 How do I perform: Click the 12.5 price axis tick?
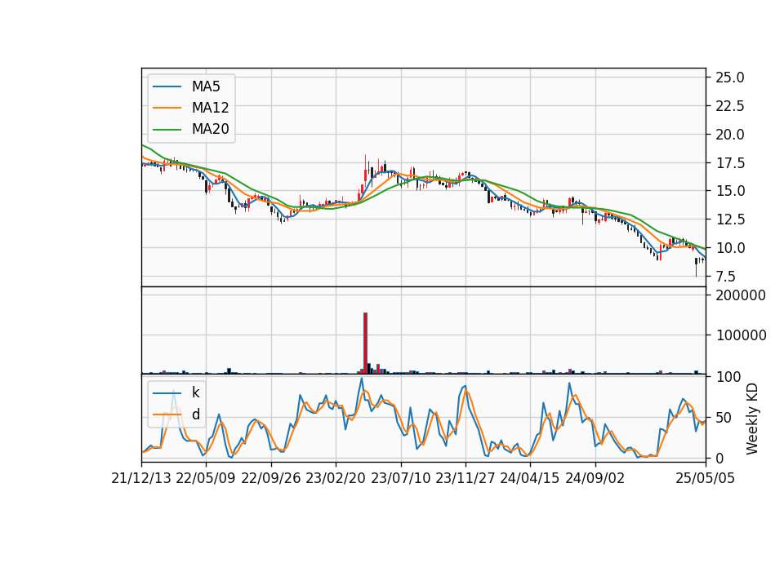point(729,219)
